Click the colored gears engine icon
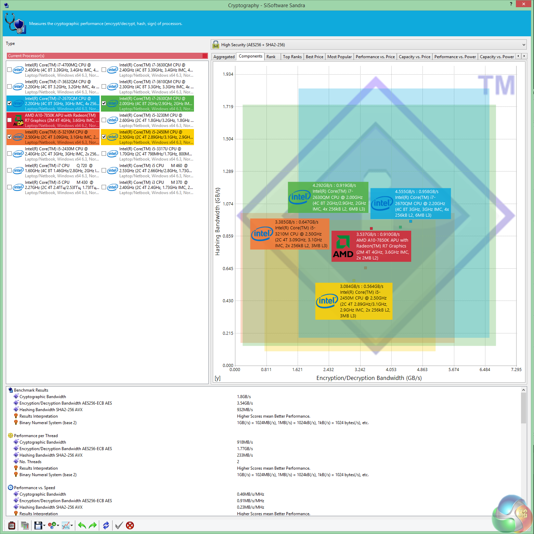This screenshot has height=534, width=534. pos(52,525)
